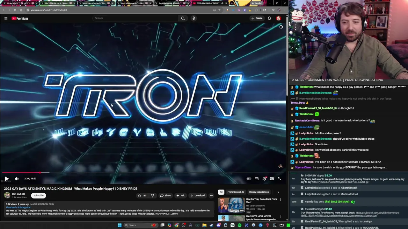Click the Share button
This screenshot has width=408, height=229.
(165, 196)
